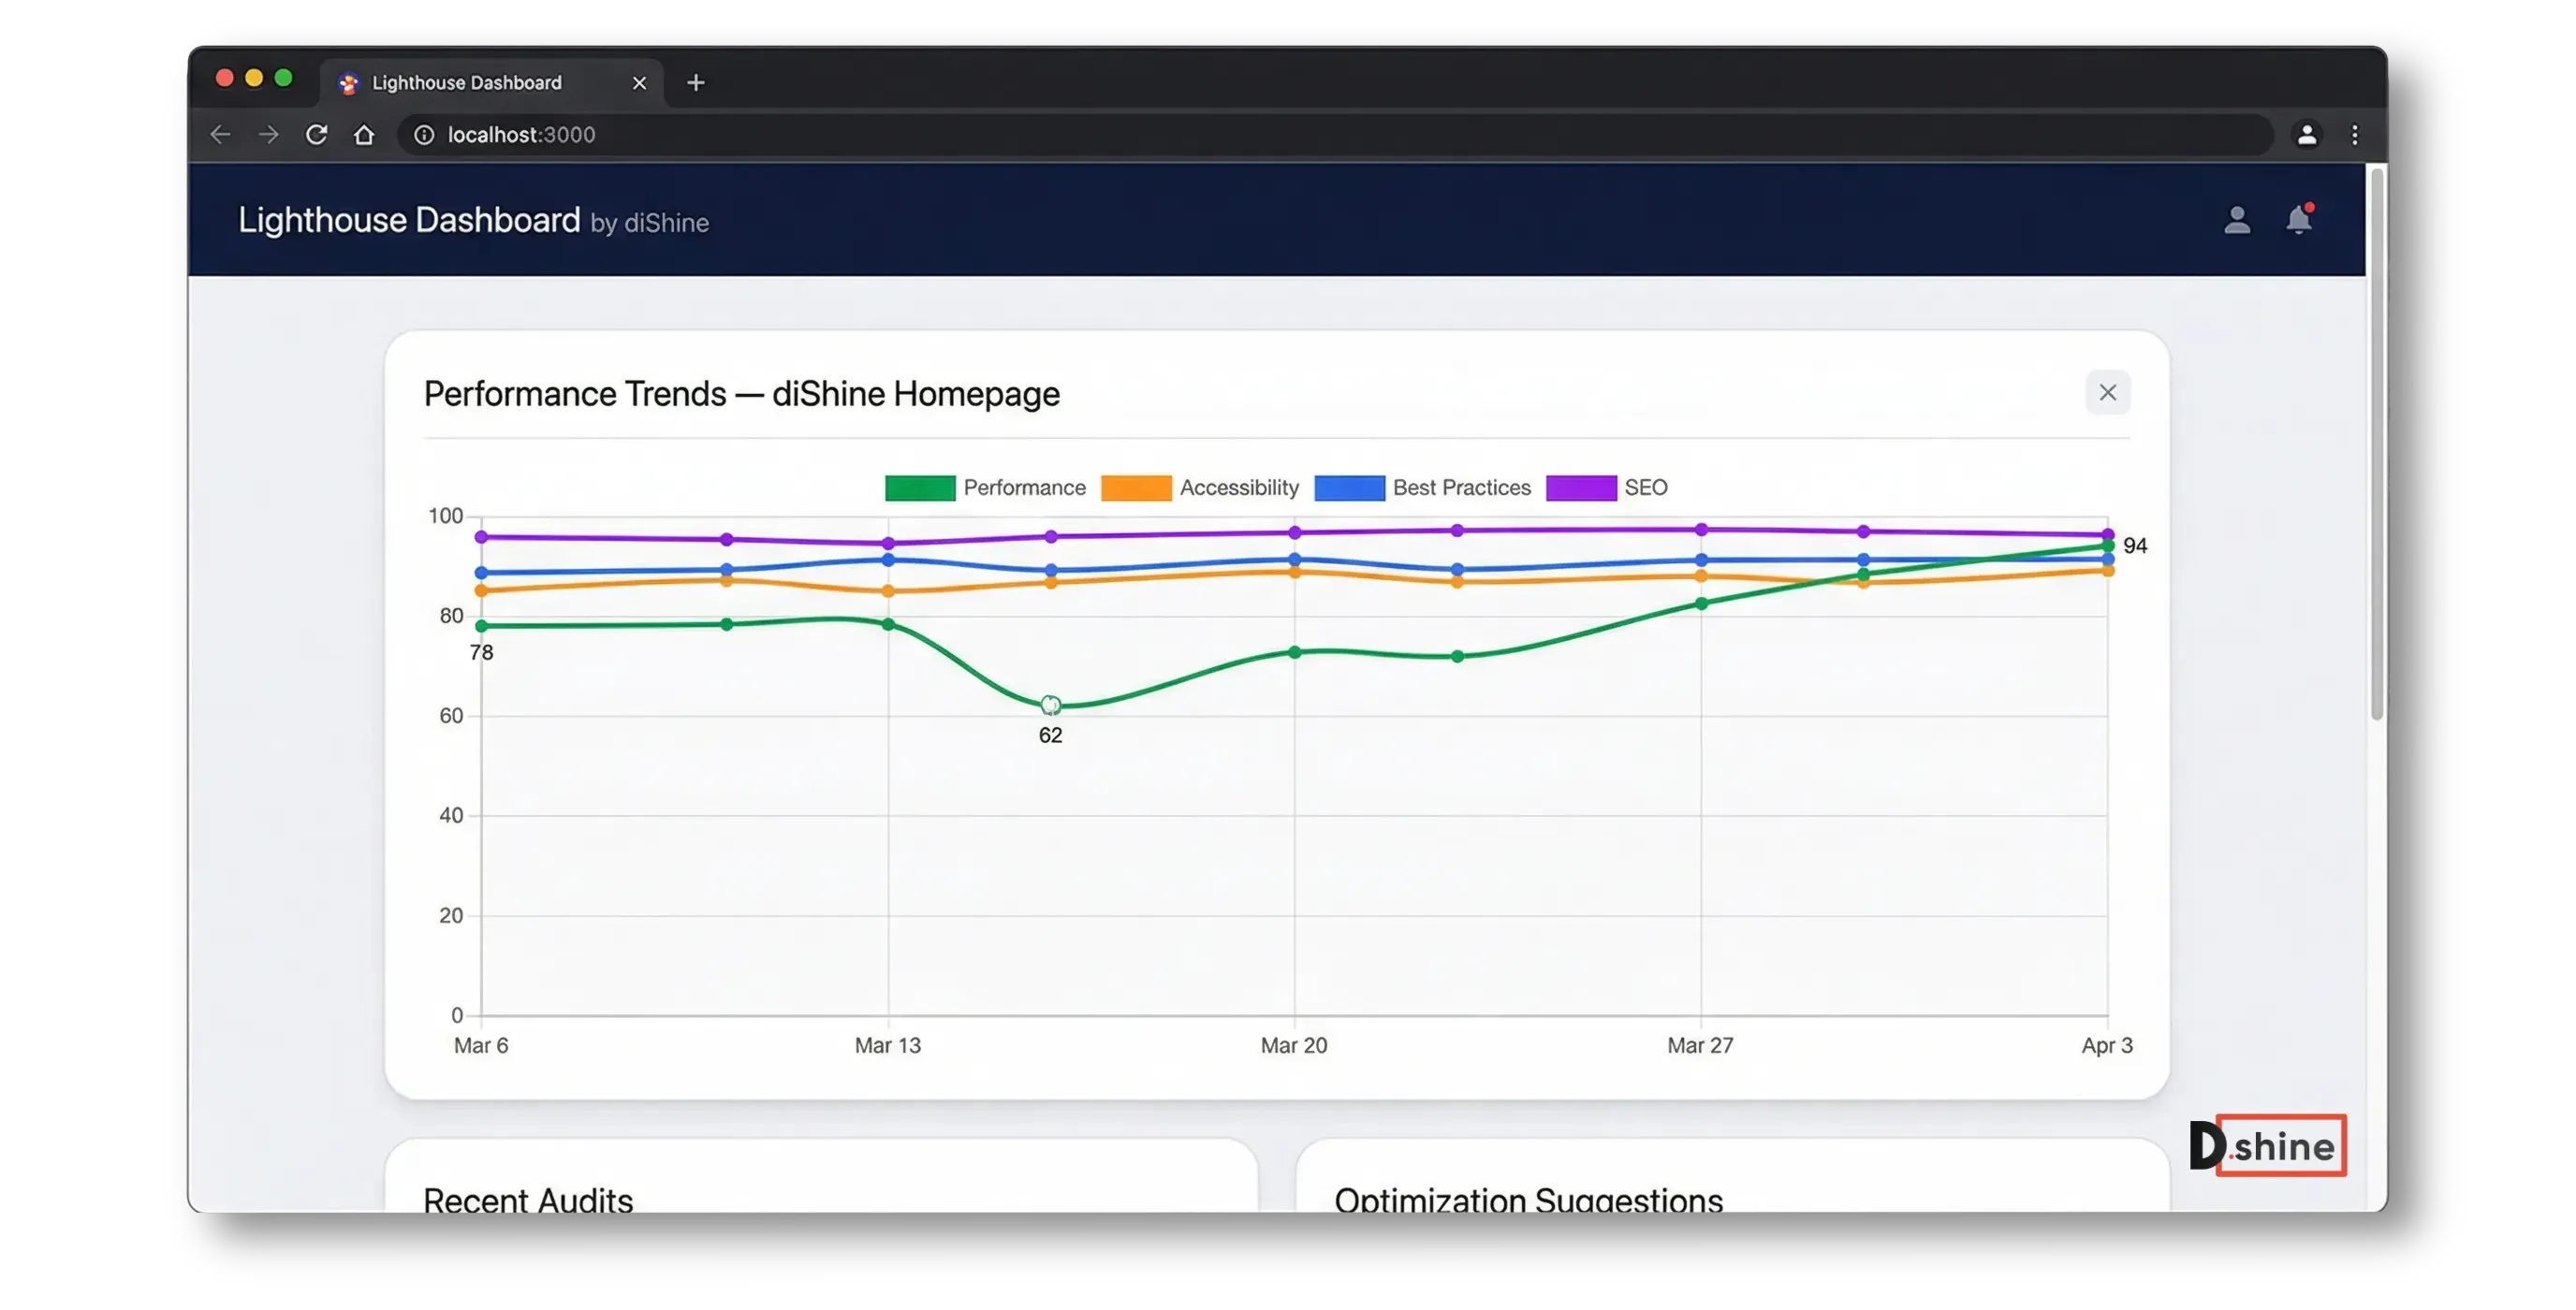This screenshot has height=1310, width=2576.
Task: Click the macOS green fullscreen button
Action: pos(284,78)
